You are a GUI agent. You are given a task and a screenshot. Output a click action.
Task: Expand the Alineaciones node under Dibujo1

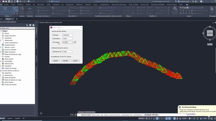1,40
